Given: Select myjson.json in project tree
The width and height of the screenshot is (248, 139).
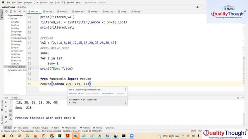Looking at the screenshot, I should coord(17,51).
